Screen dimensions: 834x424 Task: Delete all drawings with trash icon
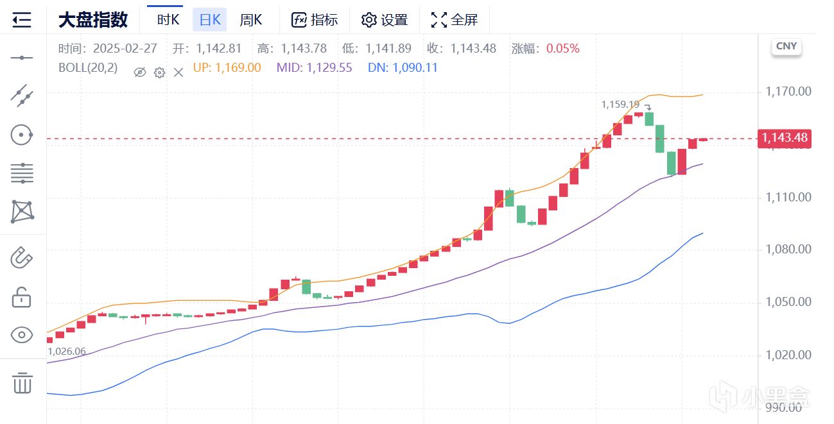pos(22,383)
